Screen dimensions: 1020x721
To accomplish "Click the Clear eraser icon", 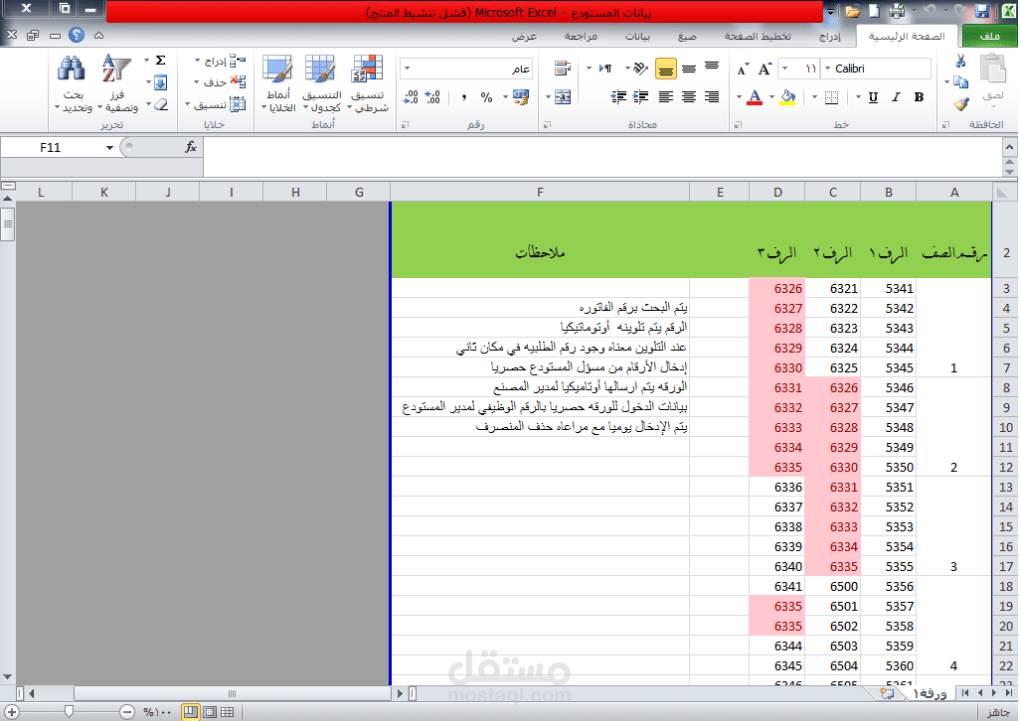I will tap(161, 104).
